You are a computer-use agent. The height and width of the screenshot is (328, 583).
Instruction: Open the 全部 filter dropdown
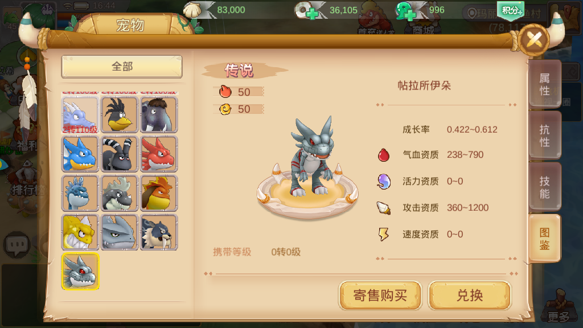tap(122, 67)
